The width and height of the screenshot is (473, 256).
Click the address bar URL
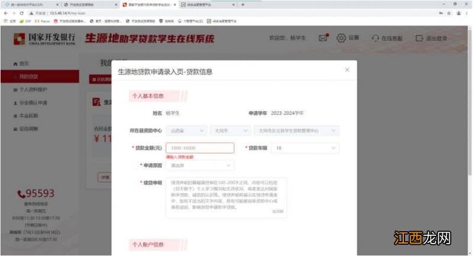(x=67, y=13)
